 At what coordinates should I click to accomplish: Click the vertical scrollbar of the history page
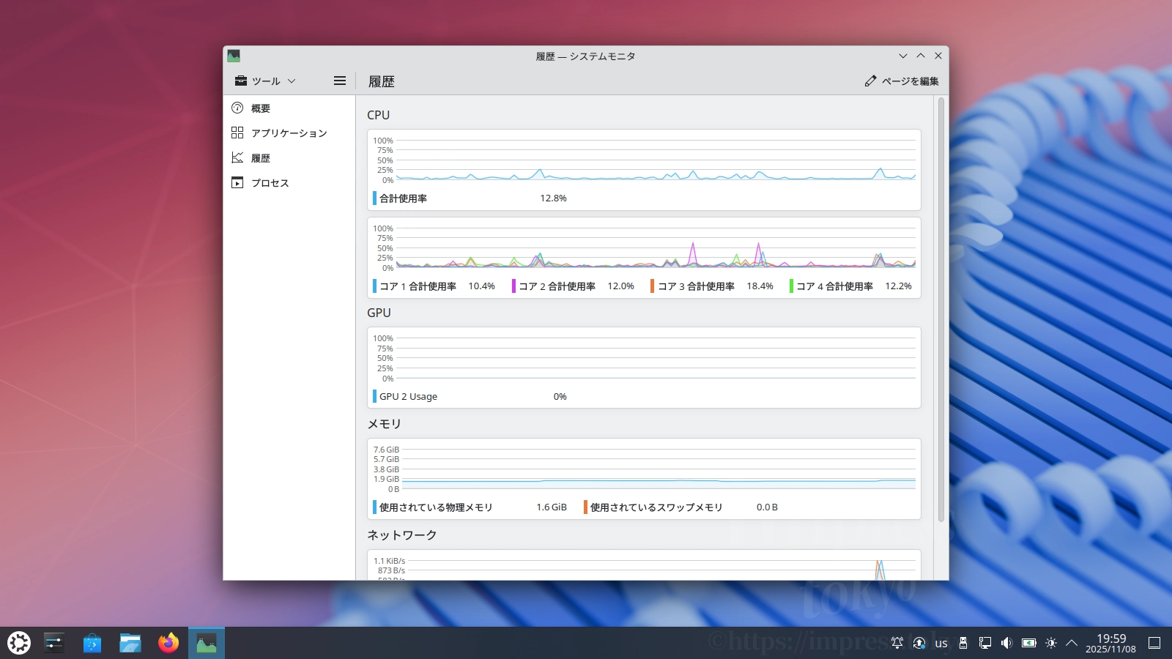click(941, 310)
